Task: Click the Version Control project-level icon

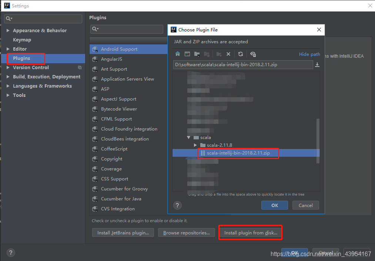Action: tap(80, 68)
